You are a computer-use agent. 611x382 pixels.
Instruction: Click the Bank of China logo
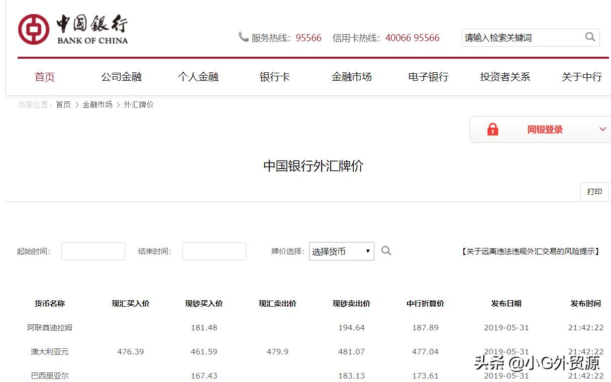click(72, 28)
